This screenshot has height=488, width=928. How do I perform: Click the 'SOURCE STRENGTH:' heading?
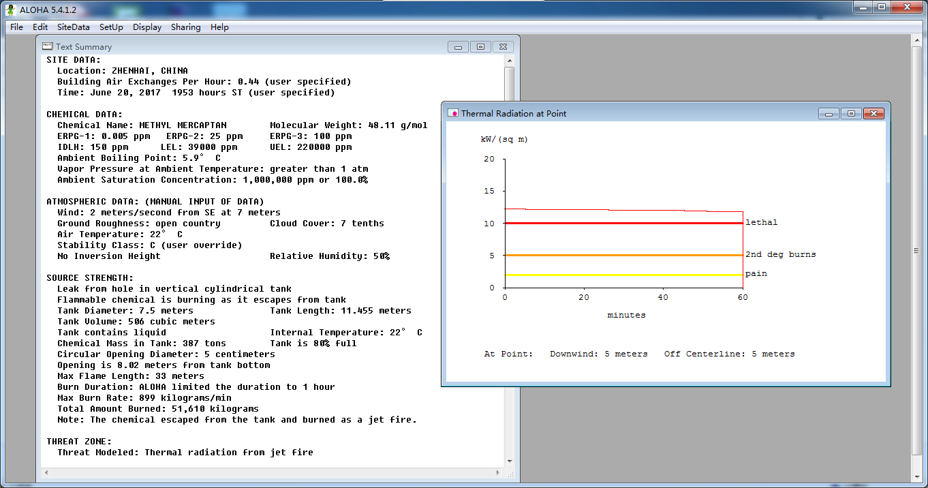coord(90,278)
